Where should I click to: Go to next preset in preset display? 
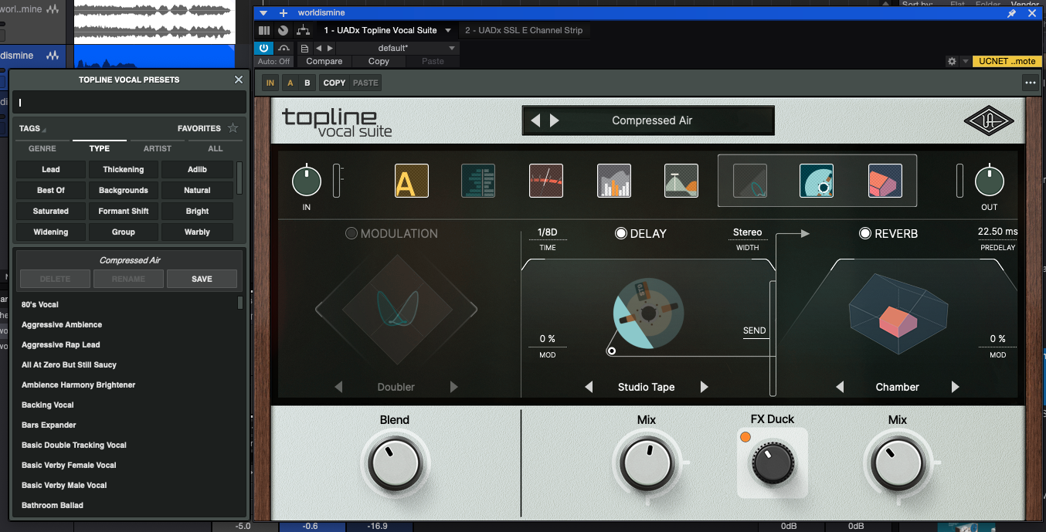(x=554, y=120)
